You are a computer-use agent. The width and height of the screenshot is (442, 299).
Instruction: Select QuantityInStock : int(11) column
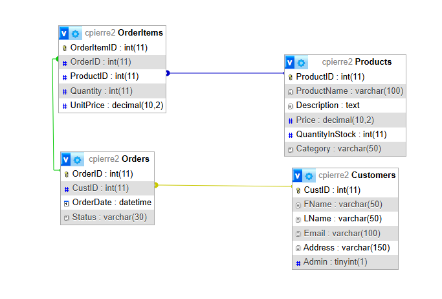(346, 135)
